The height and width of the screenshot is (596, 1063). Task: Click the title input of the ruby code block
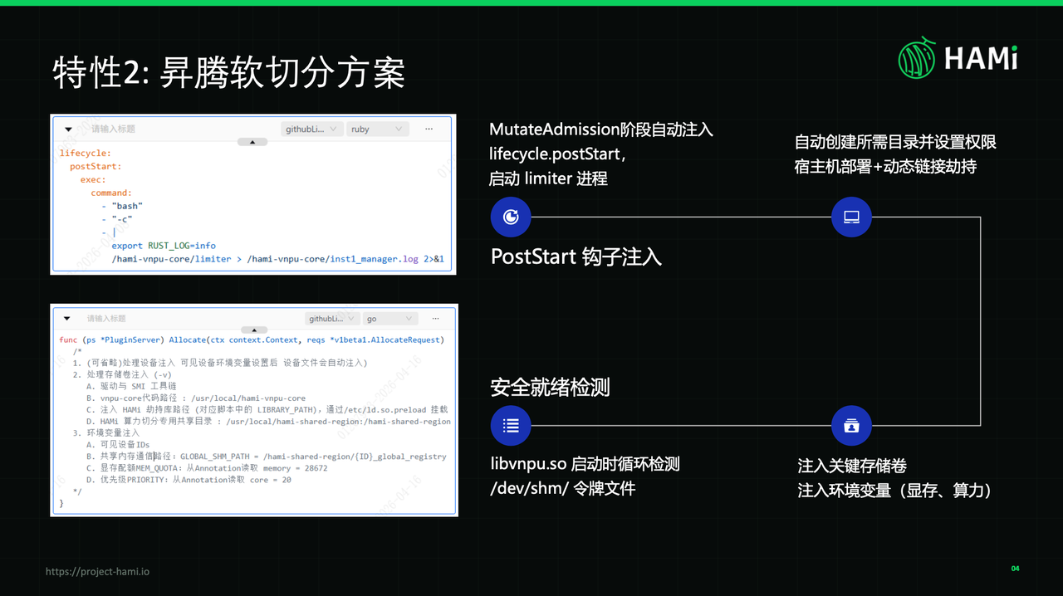[113, 129]
